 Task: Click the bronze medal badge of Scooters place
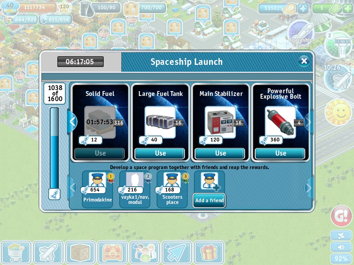click(x=185, y=178)
